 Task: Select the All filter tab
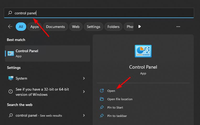pos(21,27)
